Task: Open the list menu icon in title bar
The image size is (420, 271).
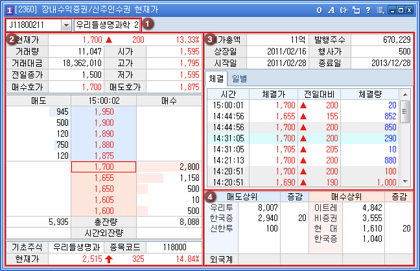Action: (x=380, y=10)
